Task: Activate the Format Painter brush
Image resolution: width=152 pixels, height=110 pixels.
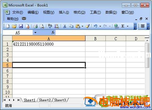Action: [88, 26]
